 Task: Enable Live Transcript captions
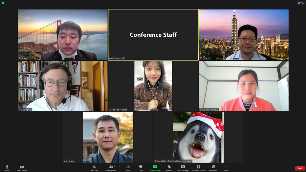click(x=183, y=168)
